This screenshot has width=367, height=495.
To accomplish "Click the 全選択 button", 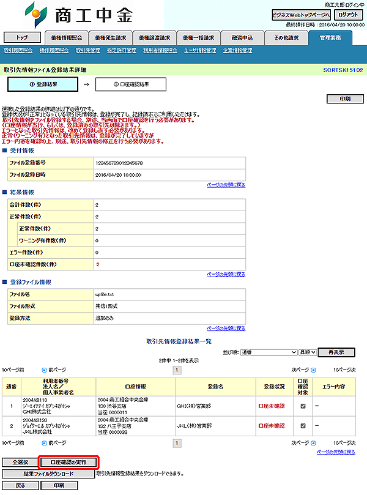I will (x=20, y=463).
